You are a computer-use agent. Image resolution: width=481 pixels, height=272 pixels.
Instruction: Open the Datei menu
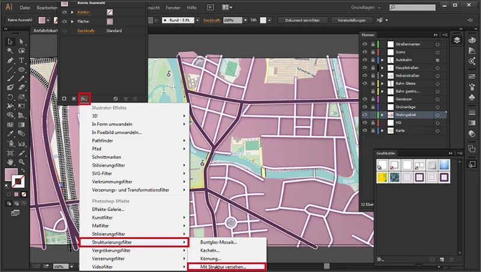pyautogui.click(x=25, y=8)
